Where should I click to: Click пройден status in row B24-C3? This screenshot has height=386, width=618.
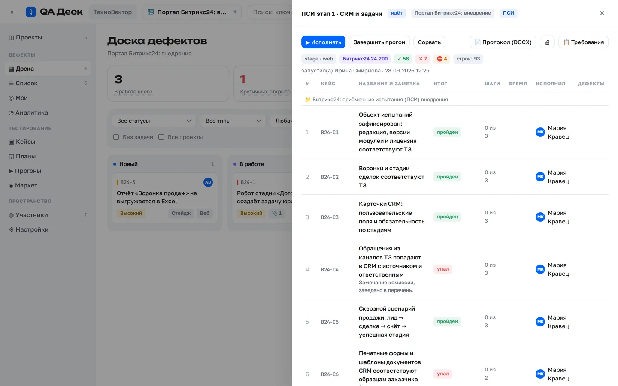tap(448, 217)
